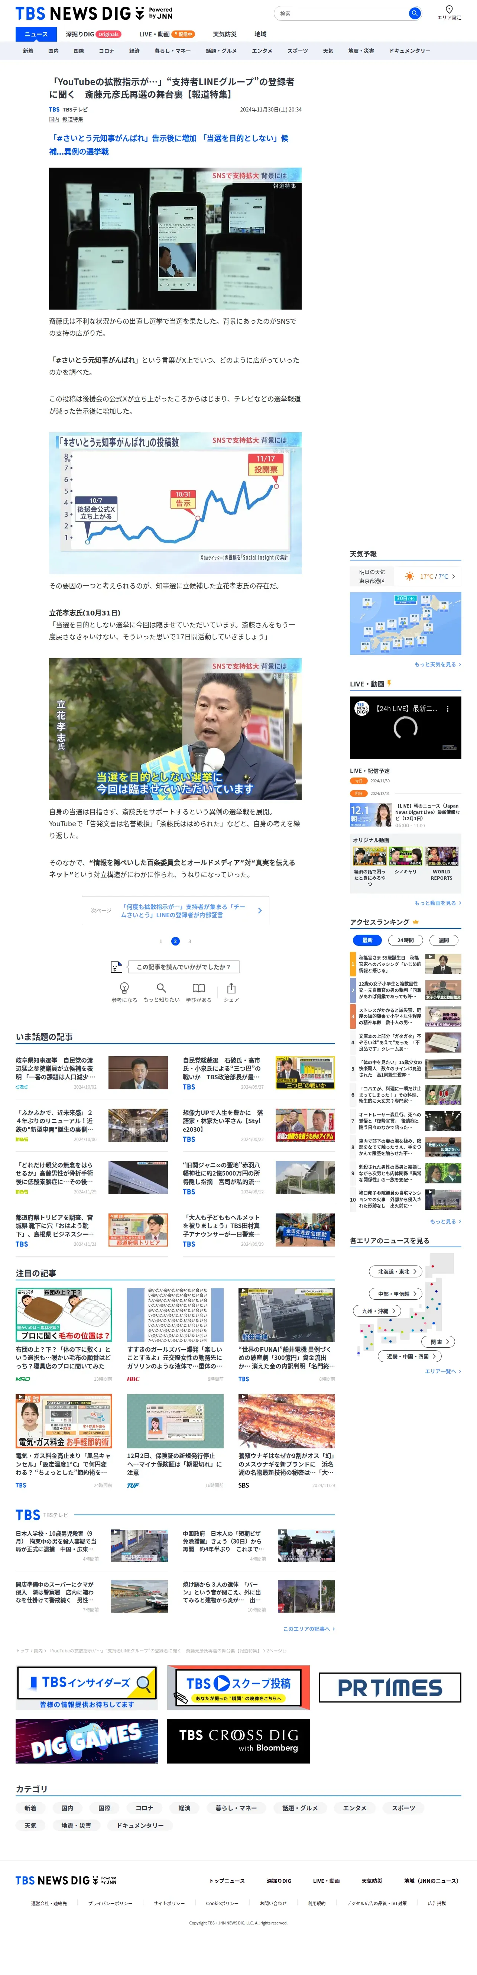Select 24時間 ranking filter

pos(406,940)
